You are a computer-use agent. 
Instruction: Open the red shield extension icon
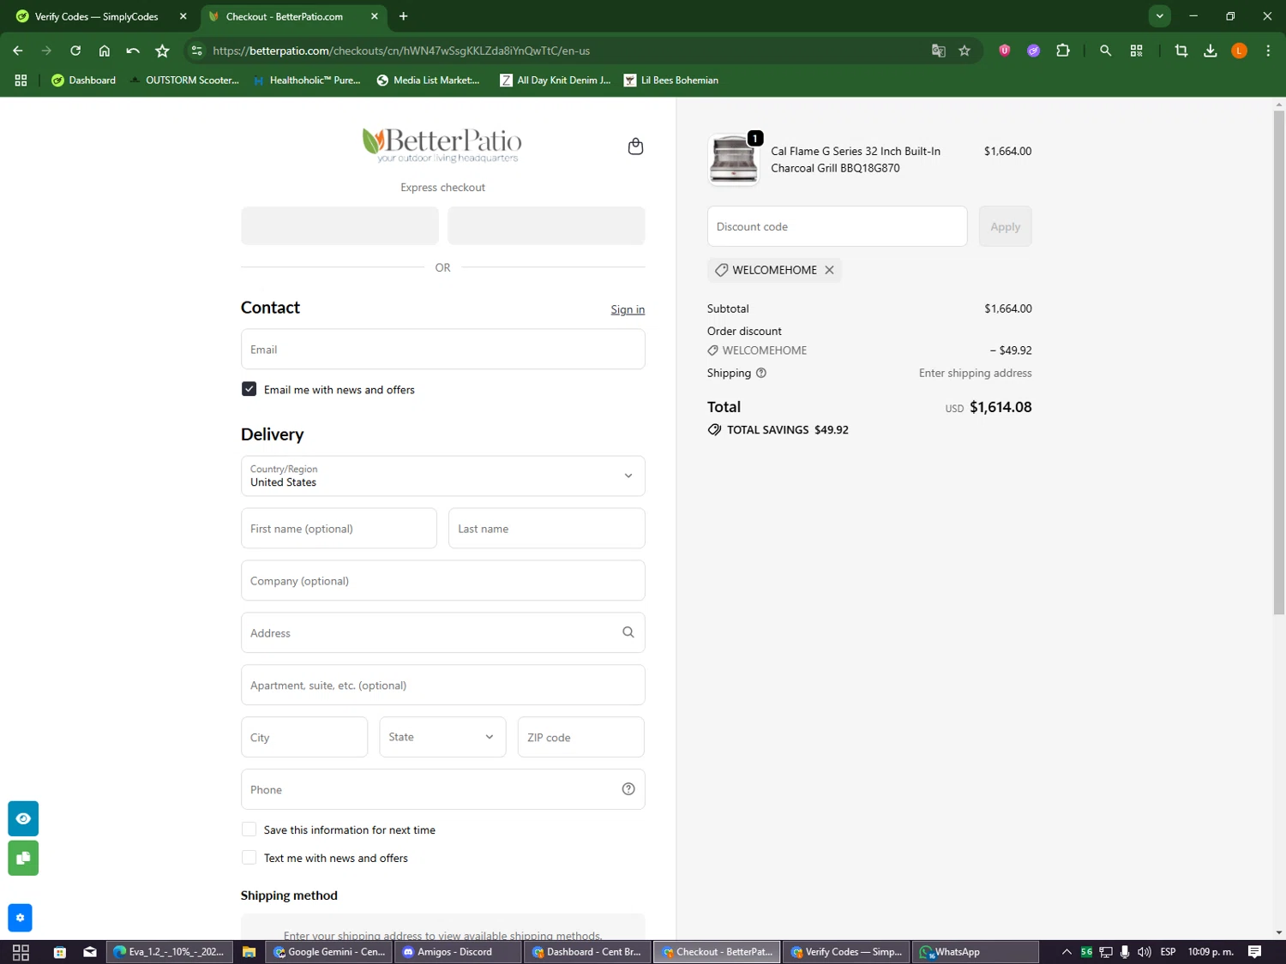(x=1004, y=51)
